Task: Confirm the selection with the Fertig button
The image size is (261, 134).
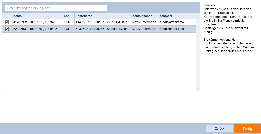Action: tap(247, 129)
